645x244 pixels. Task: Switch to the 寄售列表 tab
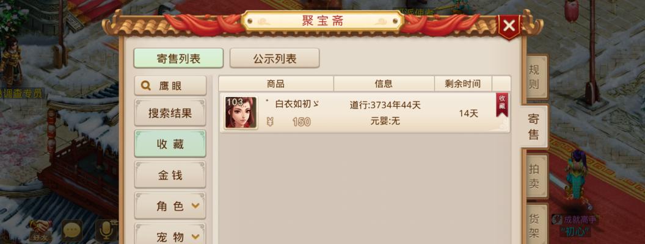(178, 59)
